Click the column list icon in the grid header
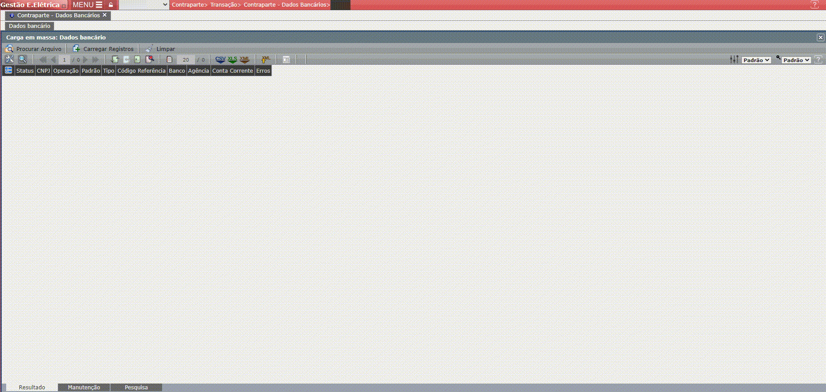This screenshot has height=392, width=826. (8, 71)
